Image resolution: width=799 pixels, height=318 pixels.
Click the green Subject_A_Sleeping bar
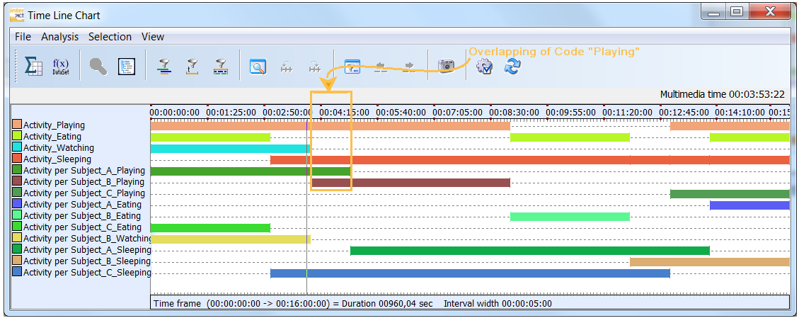(x=530, y=250)
